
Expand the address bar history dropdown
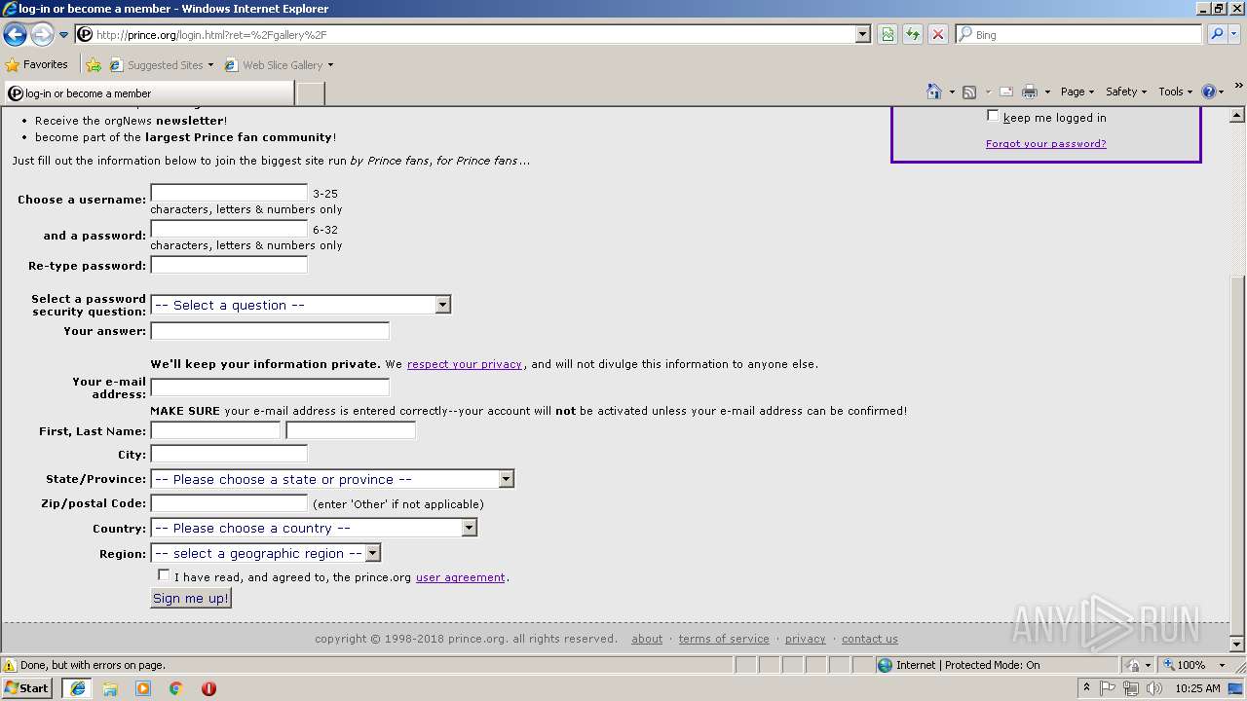click(x=862, y=34)
